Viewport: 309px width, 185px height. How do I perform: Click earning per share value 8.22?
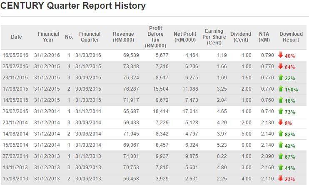(x=222, y=156)
